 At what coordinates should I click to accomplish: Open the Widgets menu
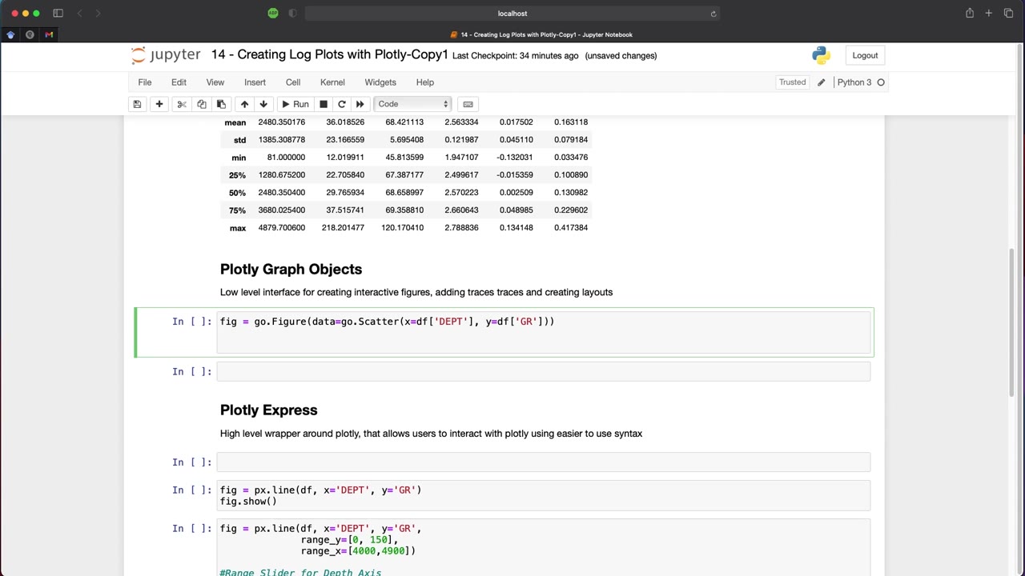(380, 82)
